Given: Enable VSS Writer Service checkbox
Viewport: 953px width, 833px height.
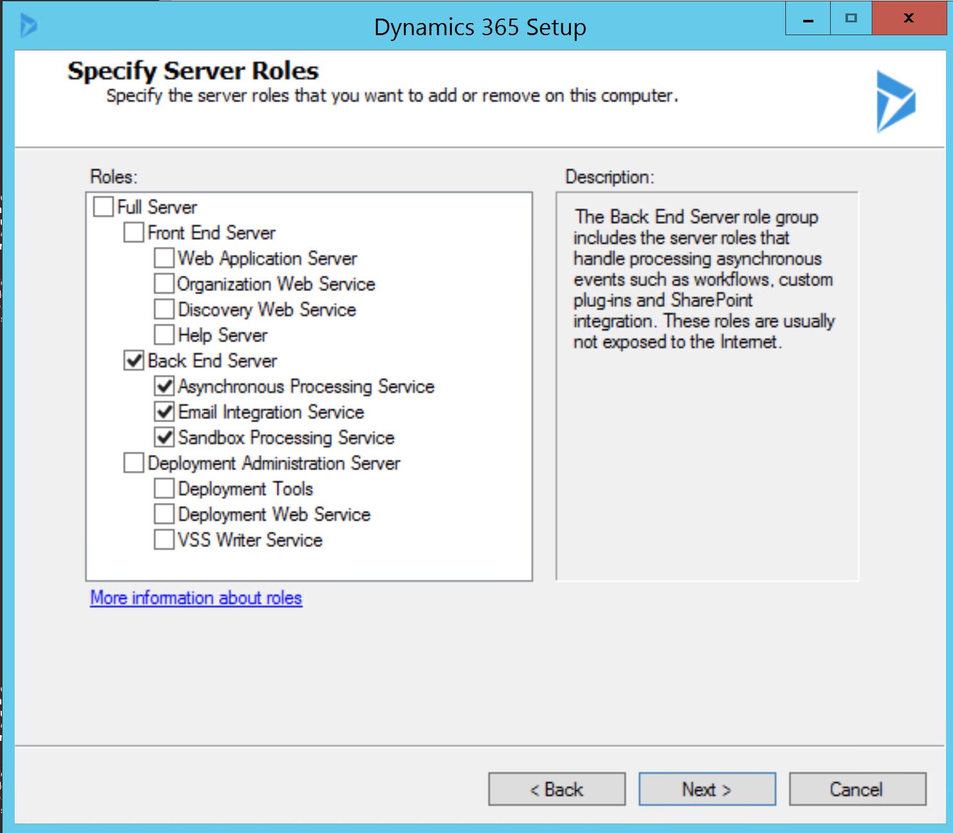Looking at the screenshot, I should [x=164, y=540].
